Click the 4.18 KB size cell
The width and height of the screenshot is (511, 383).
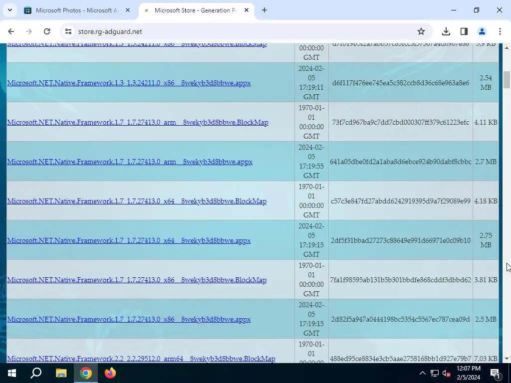(486, 201)
